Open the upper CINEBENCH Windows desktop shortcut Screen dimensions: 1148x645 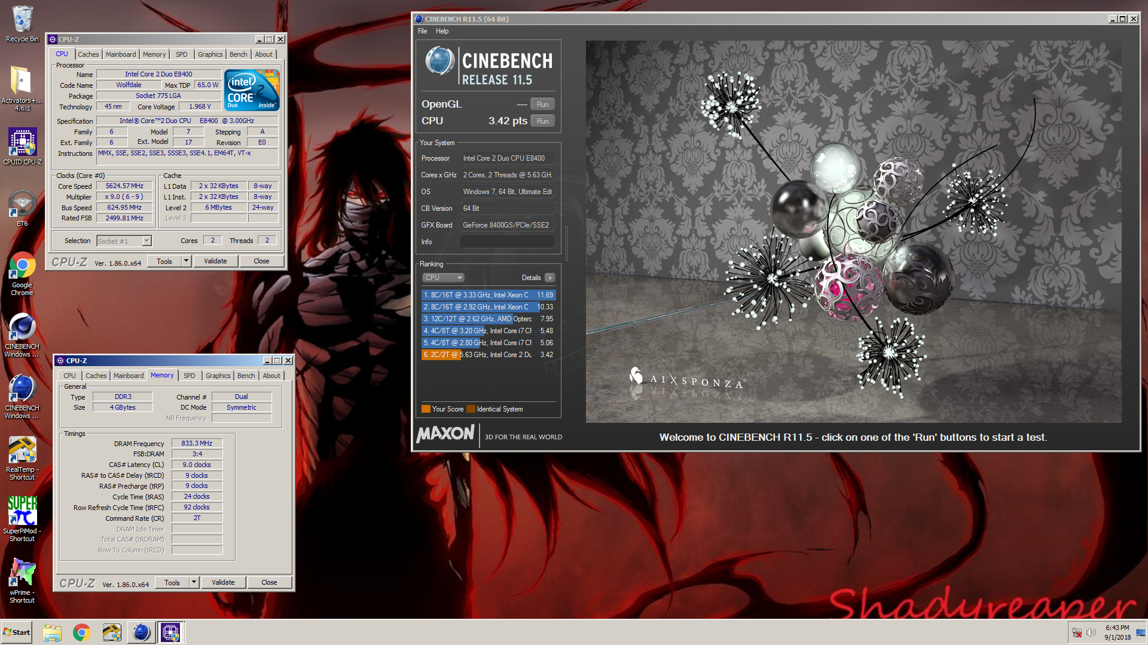[22, 336]
